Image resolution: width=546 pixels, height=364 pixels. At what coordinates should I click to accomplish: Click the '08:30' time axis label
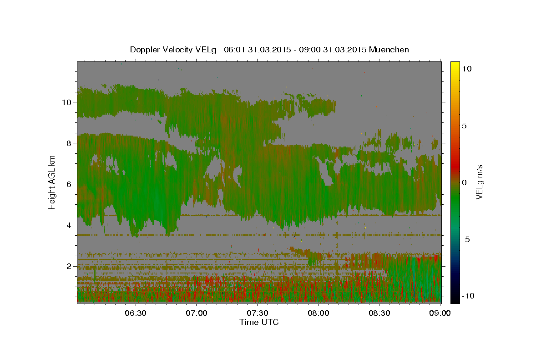point(379,313)
